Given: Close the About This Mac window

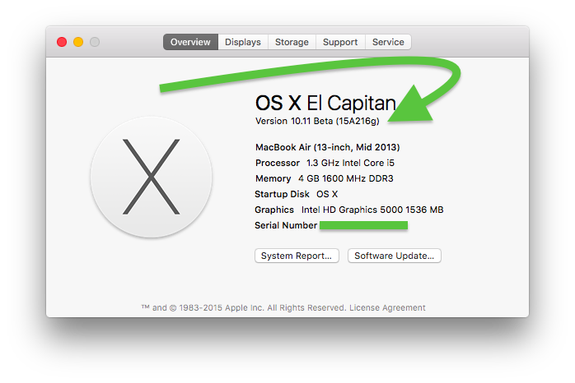Looking at the screenshot, I should coord(62,42).
